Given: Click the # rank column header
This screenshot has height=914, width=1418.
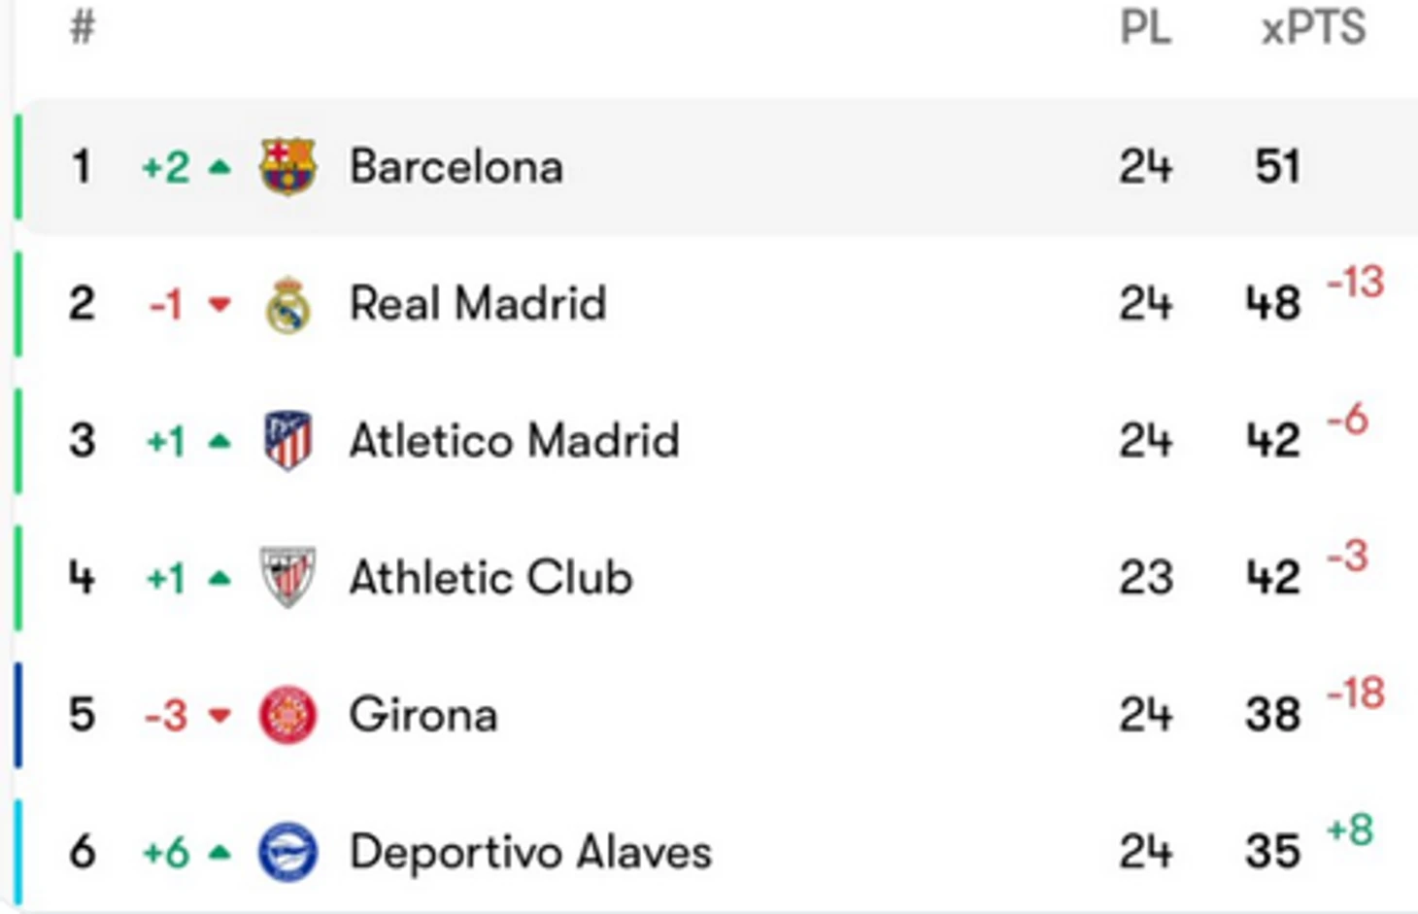Looking at the screenshot, I should 83,27.
